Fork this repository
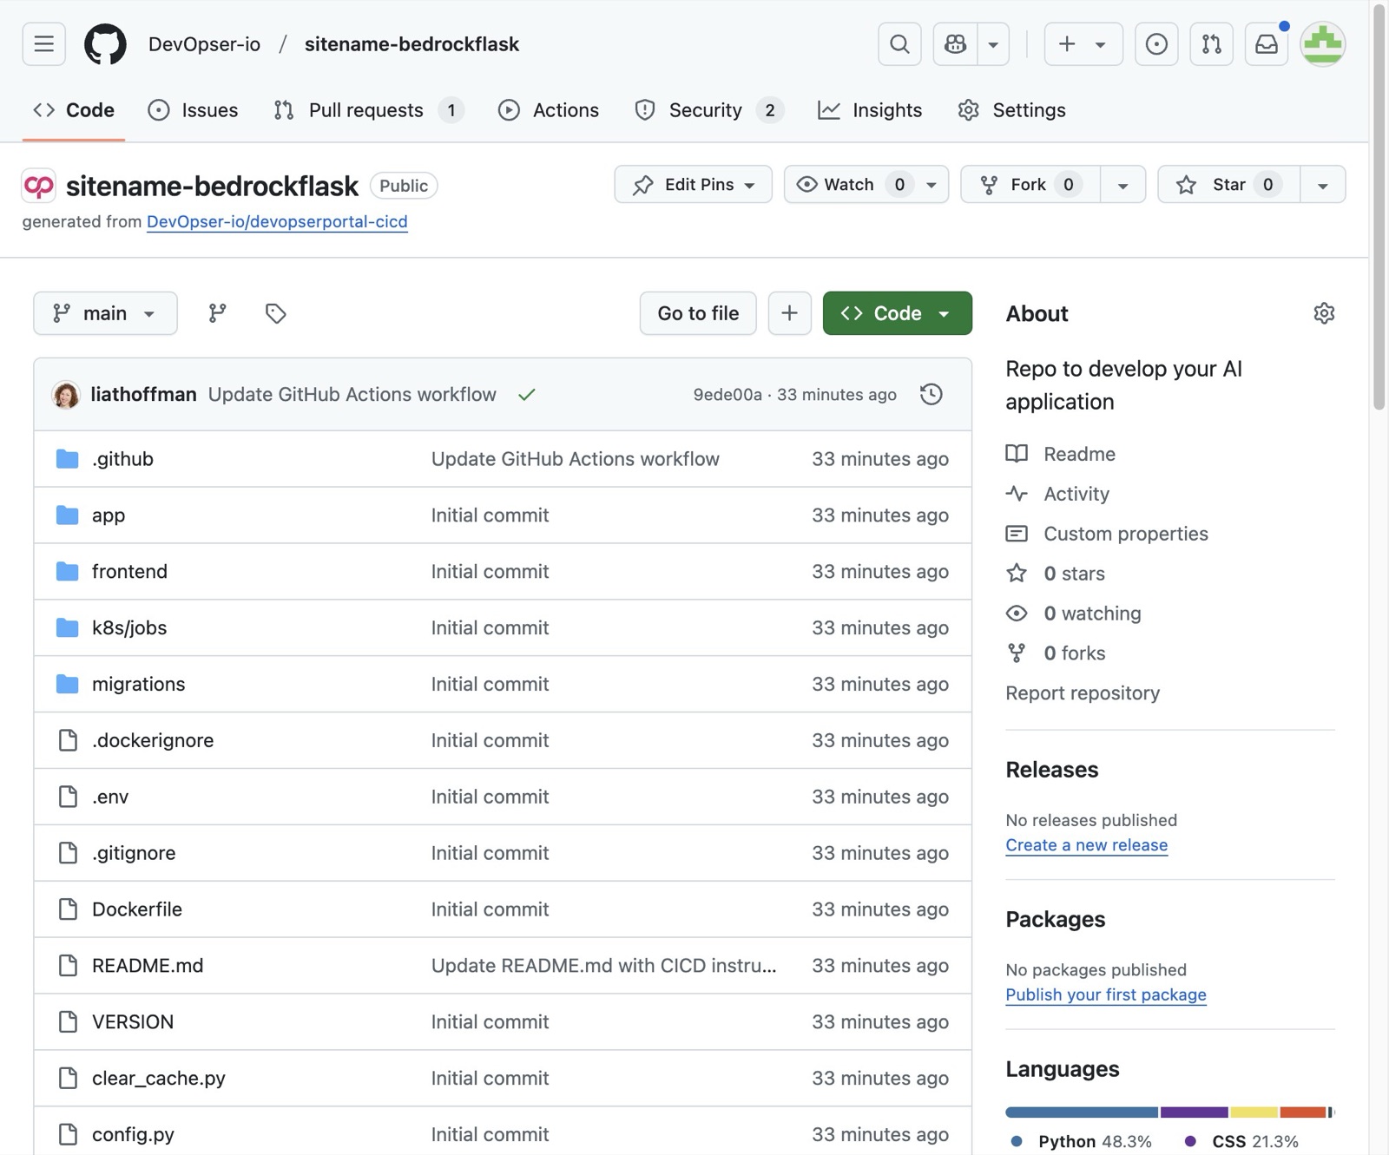 click(x=1030, y=185)
